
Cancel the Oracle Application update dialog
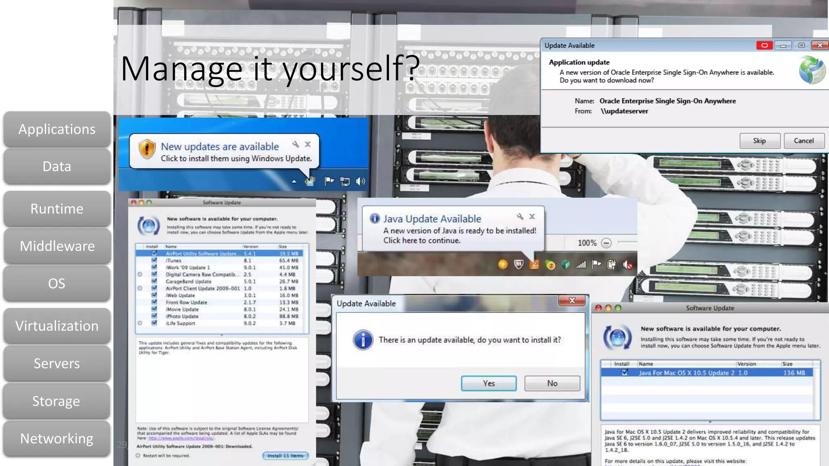(803, 141)
